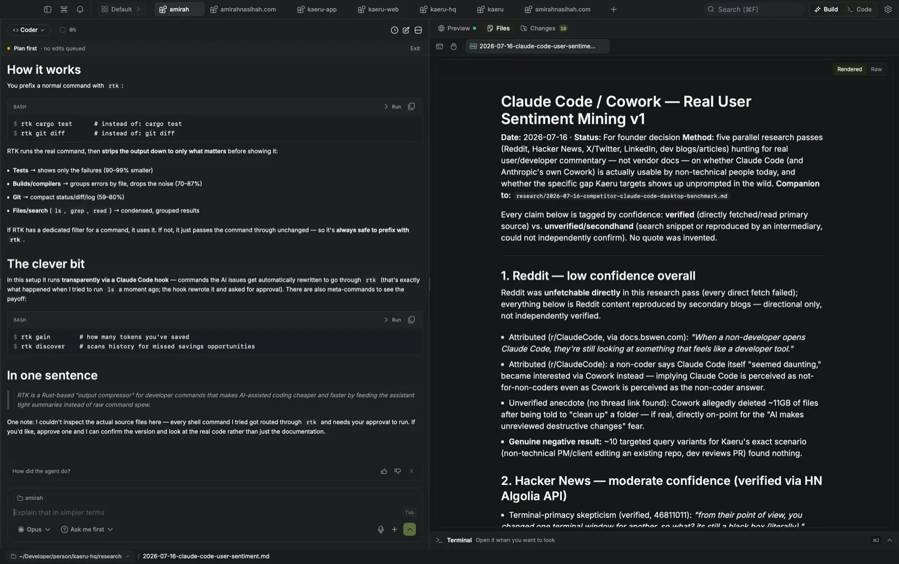Viewport: 899px width, 564px height.
Task: Switch to the kaeru-web workspace tab
Action: pos(378,10)
